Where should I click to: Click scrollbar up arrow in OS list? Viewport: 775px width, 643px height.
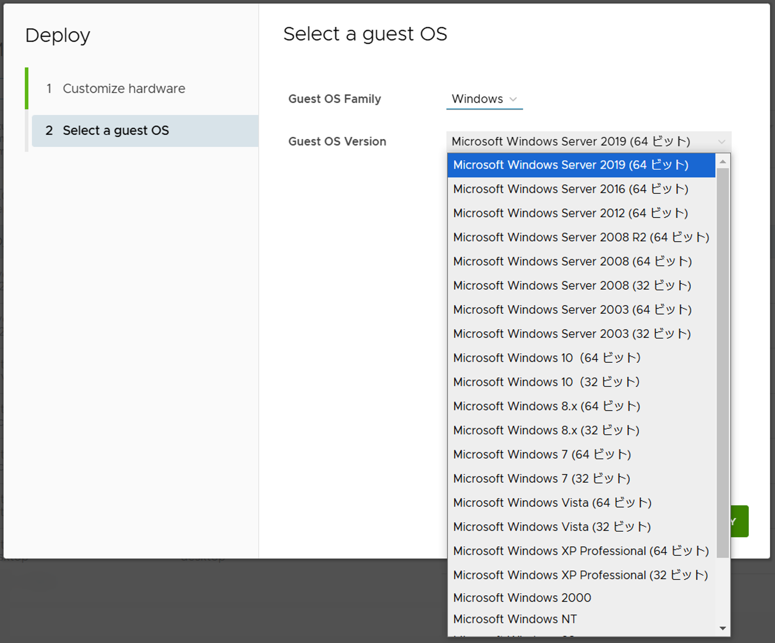coord(723,162)
